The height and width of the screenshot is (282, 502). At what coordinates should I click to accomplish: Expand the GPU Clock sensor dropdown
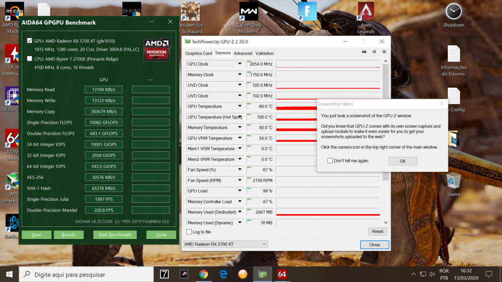239,64
